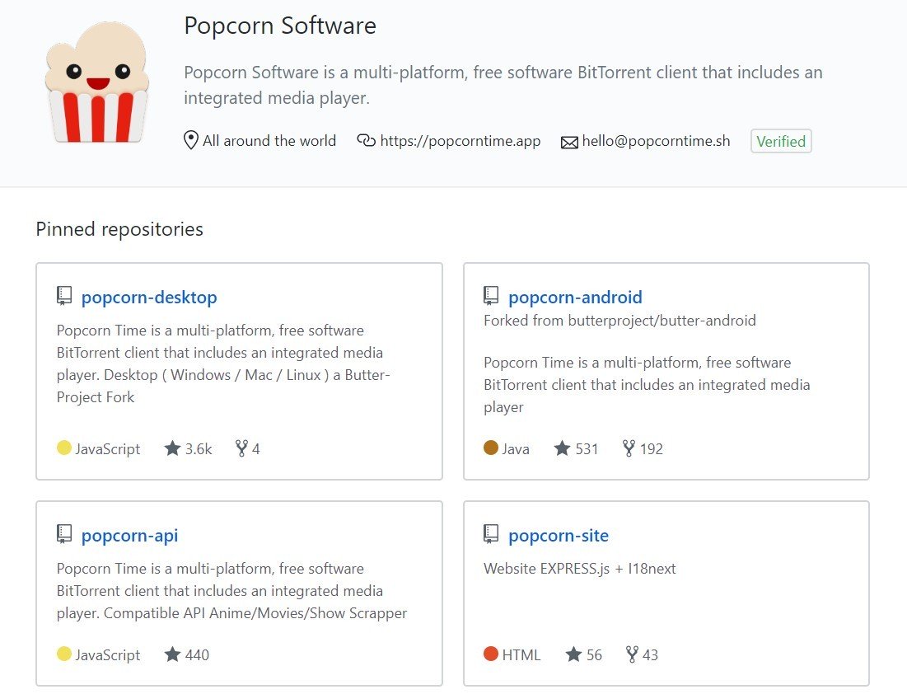Visit the https://popcorntime.app website link
This screenshot has width=907, height=694.
[460, 141]
